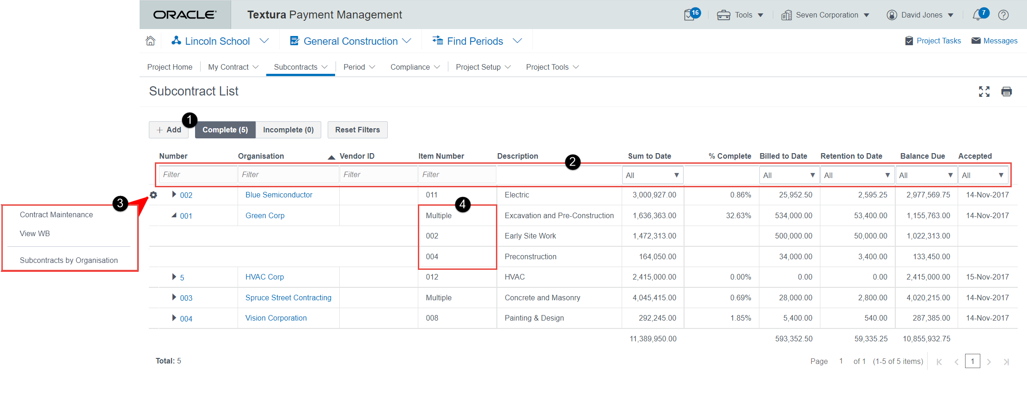
Task: Open HVAC Corp organisation link
Action: pyautogui.click(x=264, y=277)
